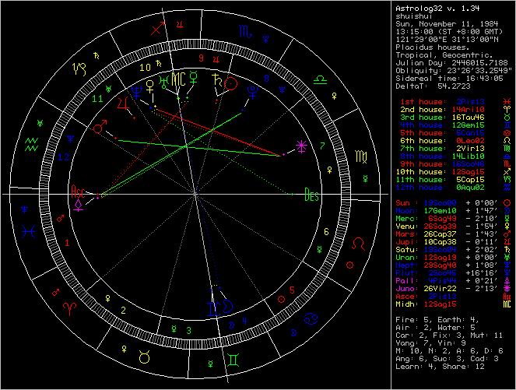Click the Cancer sign glyph on the outer wheel

point(311,318)
